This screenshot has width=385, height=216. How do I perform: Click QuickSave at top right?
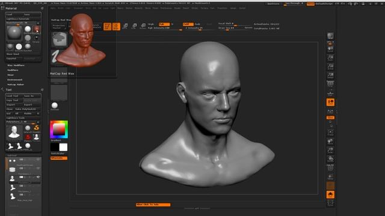[273, 4]
